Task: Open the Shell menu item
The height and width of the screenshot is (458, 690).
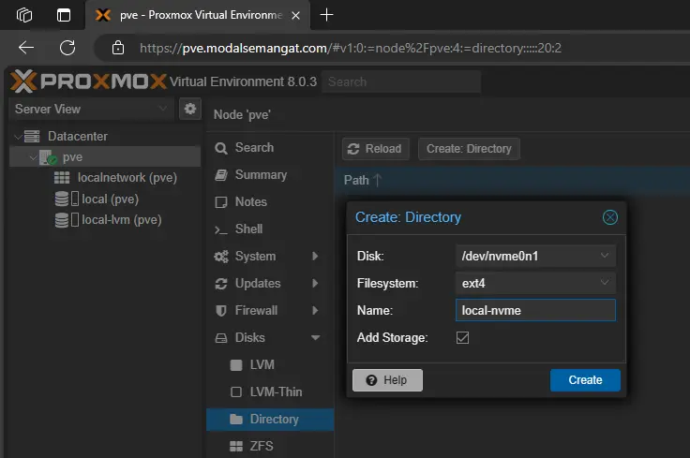Action: [270, 229]
